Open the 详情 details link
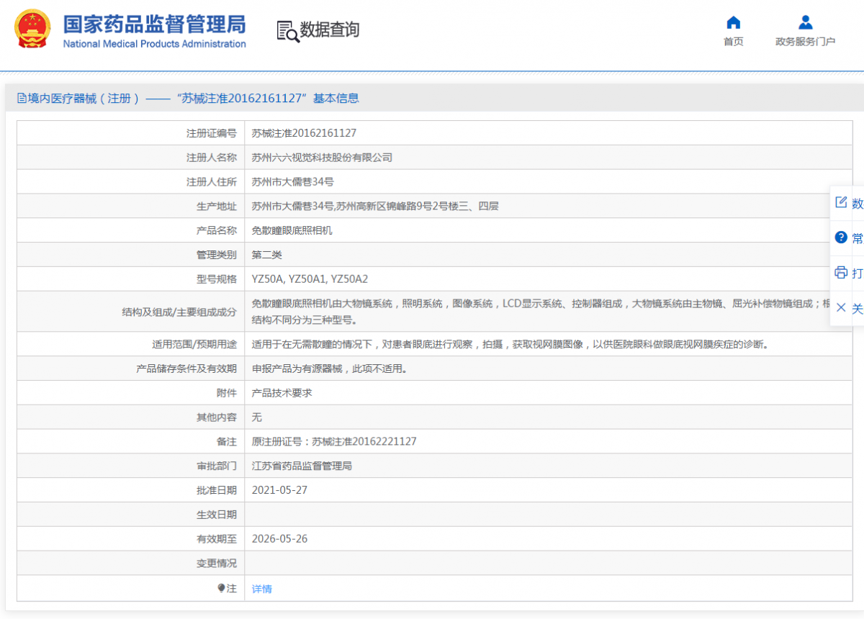The image size is (864, 619). tap(262, 589)
